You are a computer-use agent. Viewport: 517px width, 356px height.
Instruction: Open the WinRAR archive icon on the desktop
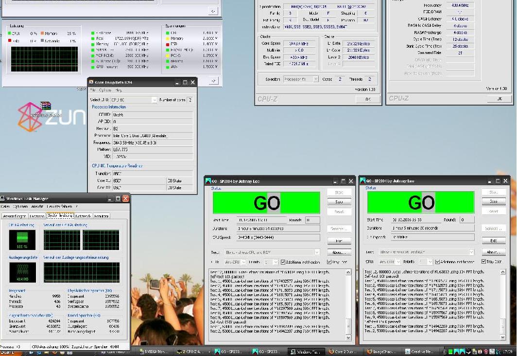[x=46, y=106]
